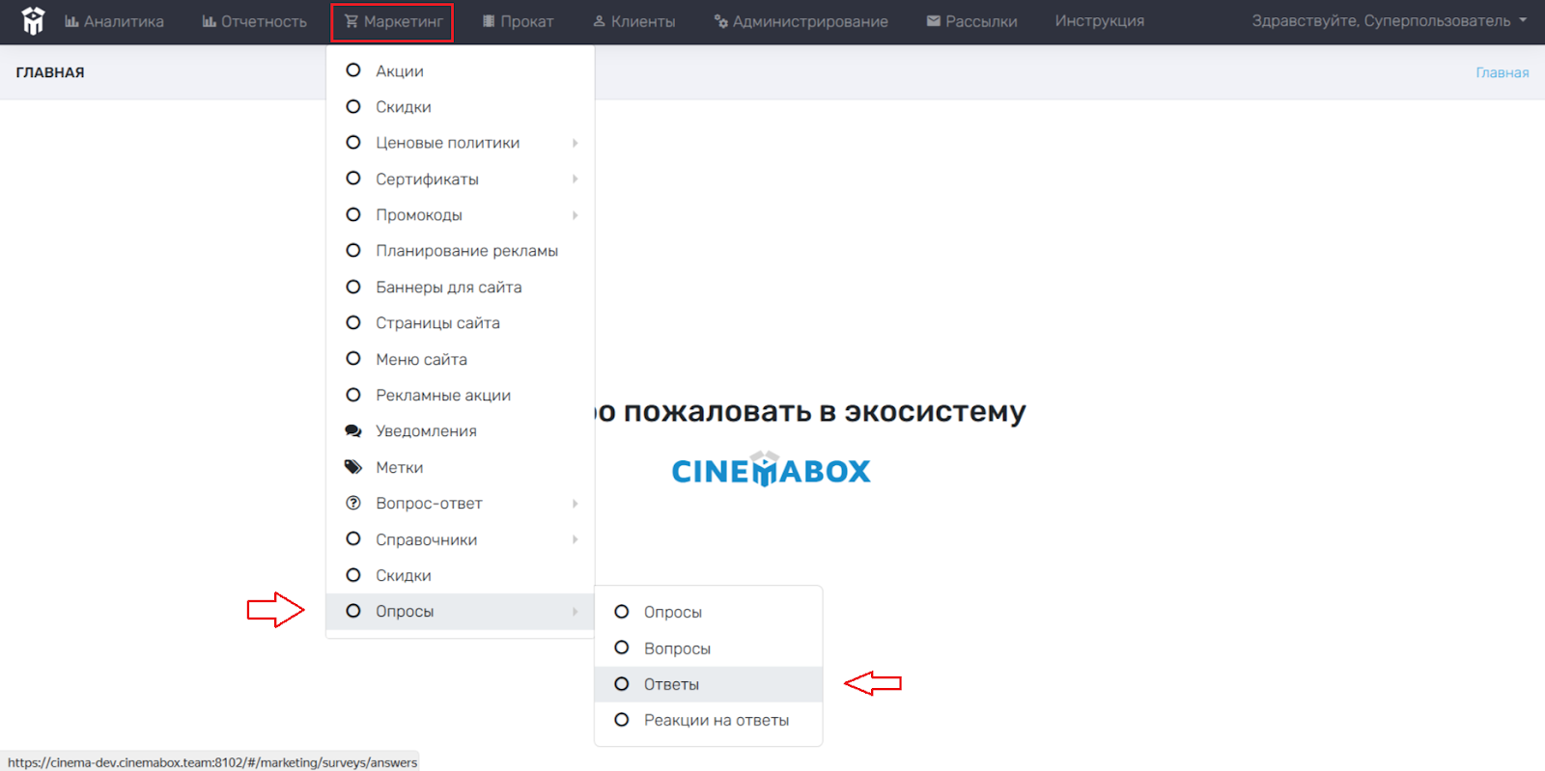Expand the Ценовые политики submenu arrow
The image size is (1545, 771).
(x=576, y=143)
